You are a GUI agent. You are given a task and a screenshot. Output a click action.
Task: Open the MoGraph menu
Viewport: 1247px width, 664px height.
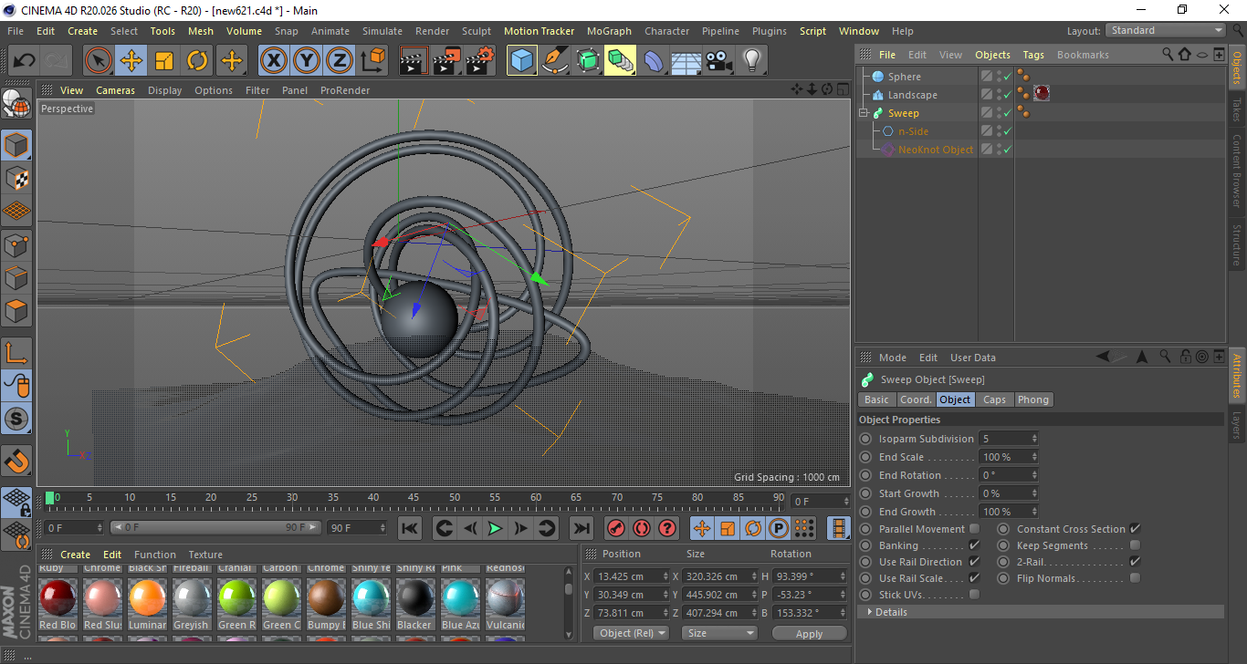(x=609, y=31)
